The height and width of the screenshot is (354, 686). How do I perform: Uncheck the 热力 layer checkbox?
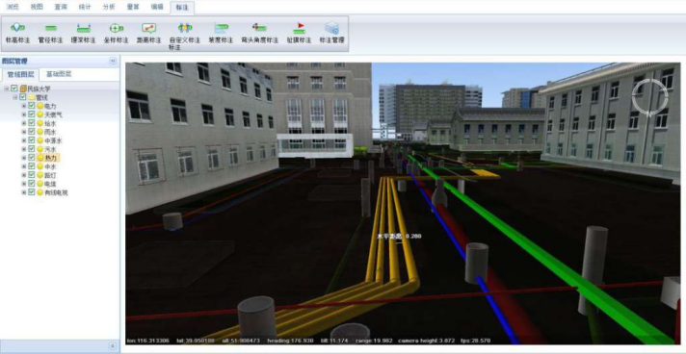(32, 158)
